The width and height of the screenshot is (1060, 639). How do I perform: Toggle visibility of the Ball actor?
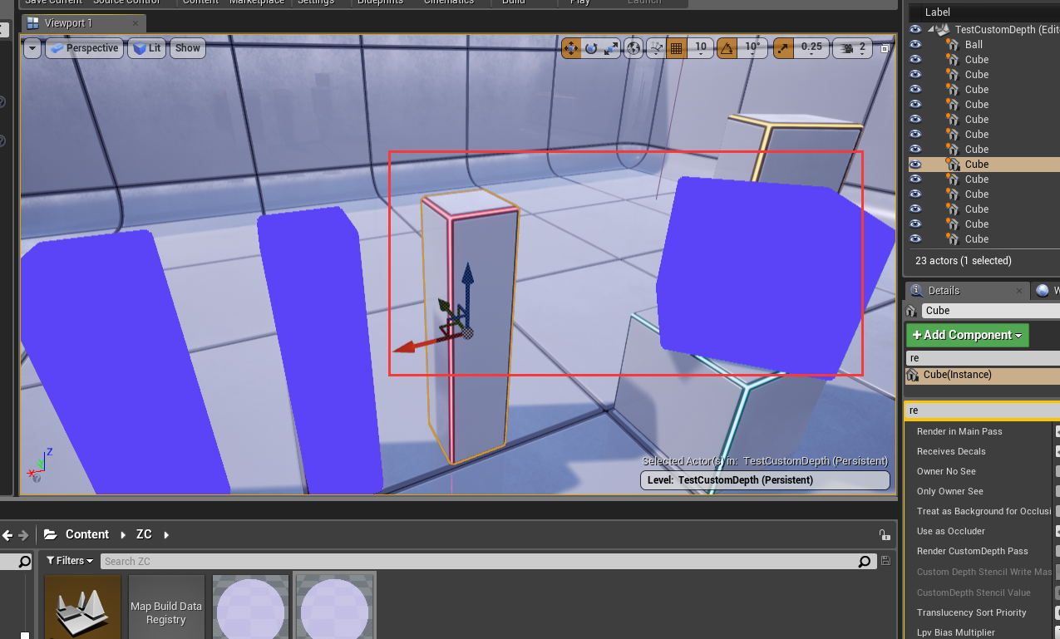(x=915, y=44)
